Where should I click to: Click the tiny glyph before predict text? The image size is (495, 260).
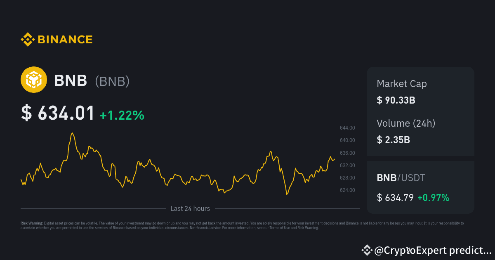[x=408, y=249]
